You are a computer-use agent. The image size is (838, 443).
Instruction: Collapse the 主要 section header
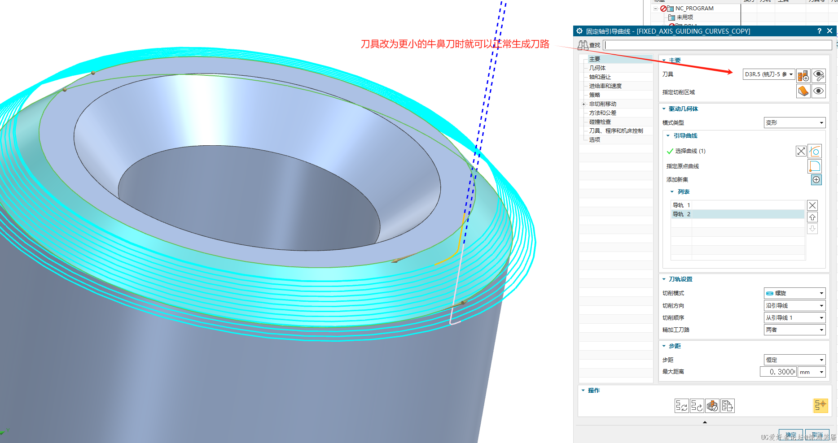(664, 60)
